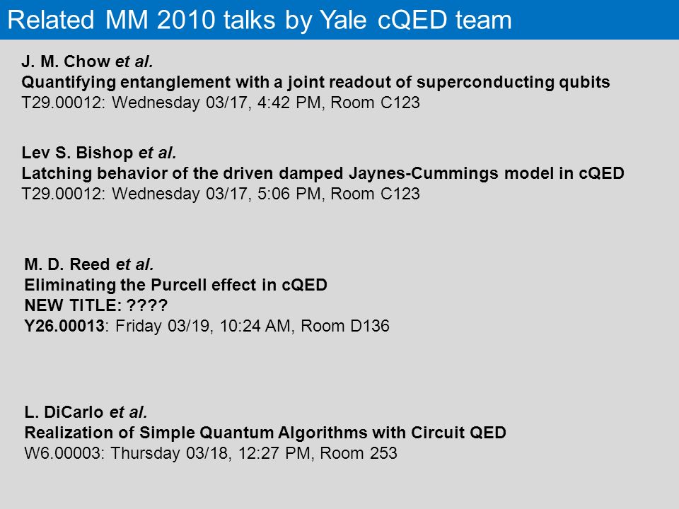Select author name 'L. DiCarlo et al.'
This screenshot has height=509, width=679.
click(86, 412)
